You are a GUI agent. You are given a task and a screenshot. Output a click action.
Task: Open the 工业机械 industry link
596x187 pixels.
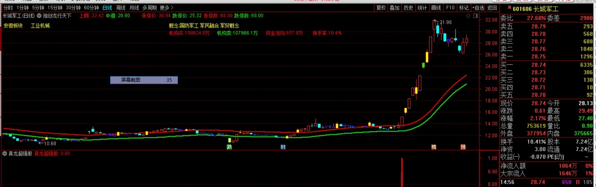click(x=40, y=26)
